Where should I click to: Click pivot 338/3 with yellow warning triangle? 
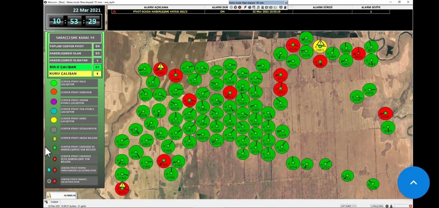tap(320, 46)
